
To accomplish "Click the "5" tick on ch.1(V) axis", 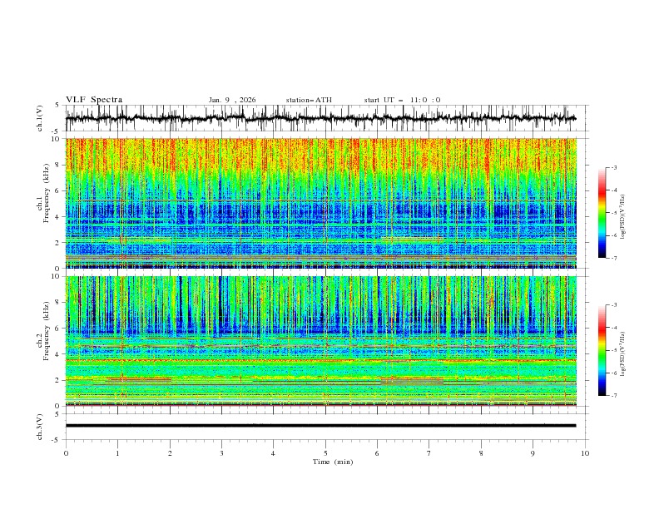I will point(57,105).
